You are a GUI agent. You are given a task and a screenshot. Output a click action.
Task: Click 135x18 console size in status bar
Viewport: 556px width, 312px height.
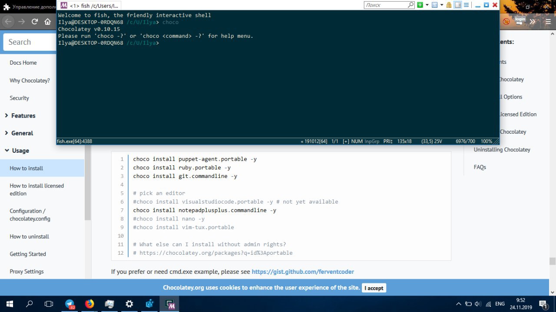[404, 141]
